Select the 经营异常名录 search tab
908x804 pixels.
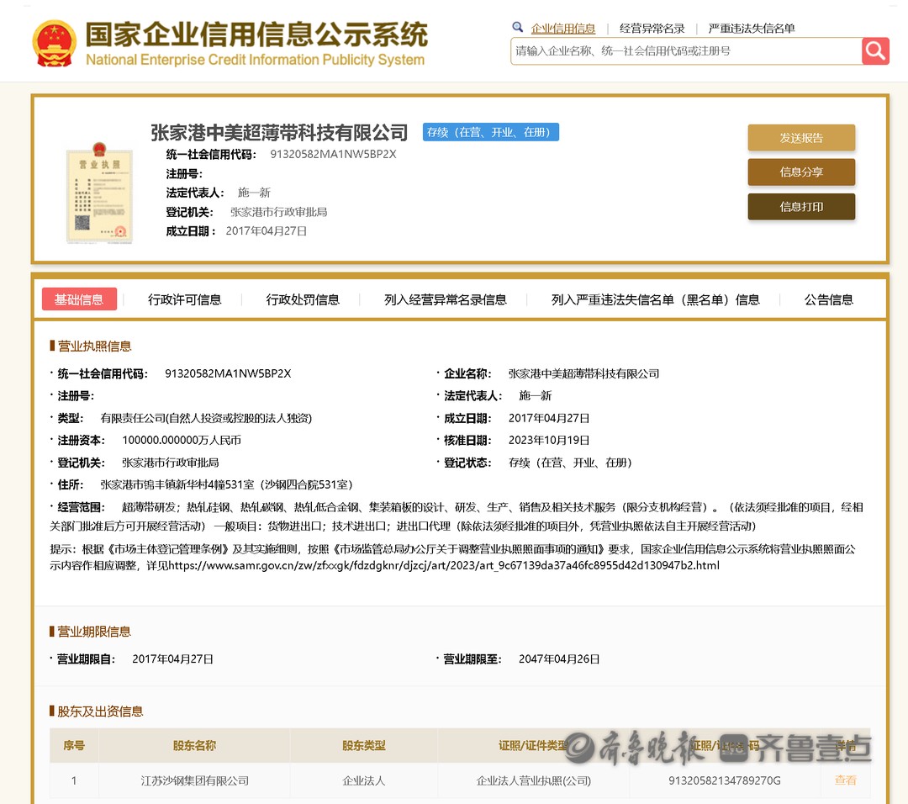tap(652, 29)
